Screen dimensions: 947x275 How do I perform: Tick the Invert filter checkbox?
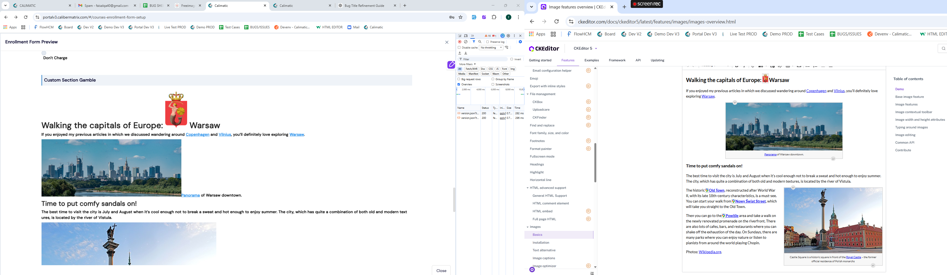click(x=512, y=59)
